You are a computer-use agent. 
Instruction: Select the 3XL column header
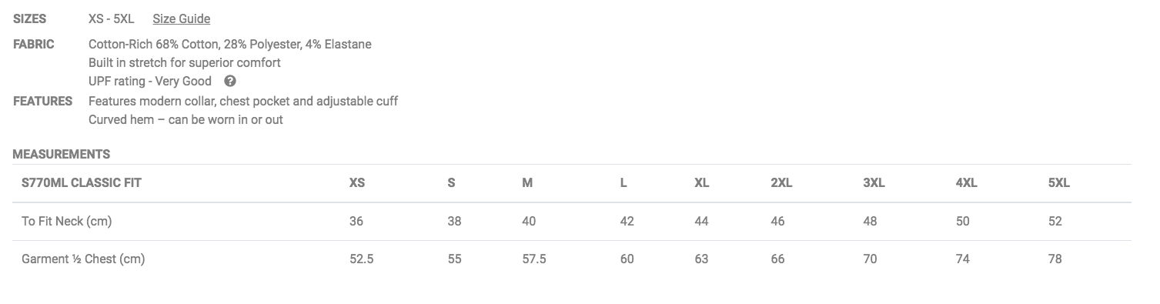874,183
